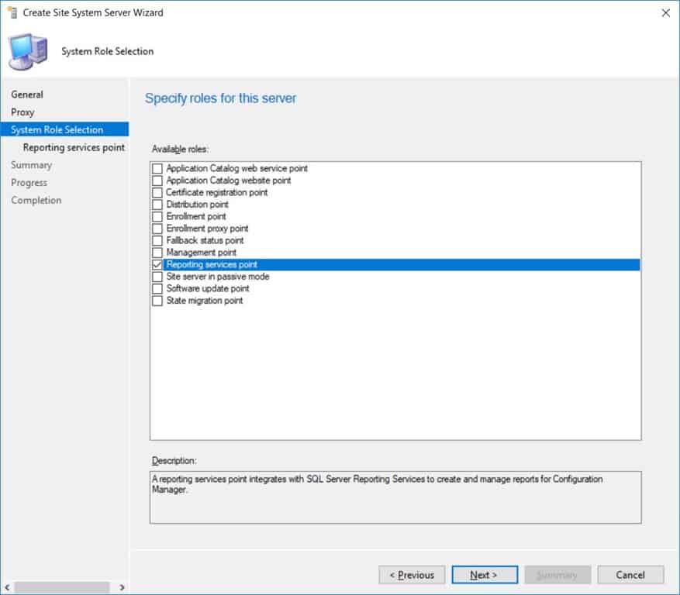Uncheck the Reporting services point role
The image size is (680, 595).
(157, 264)
